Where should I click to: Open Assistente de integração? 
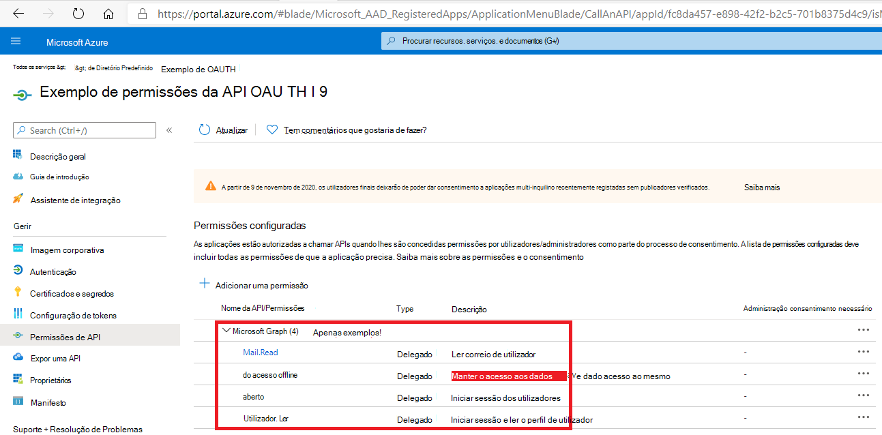(x=75, y=200)
